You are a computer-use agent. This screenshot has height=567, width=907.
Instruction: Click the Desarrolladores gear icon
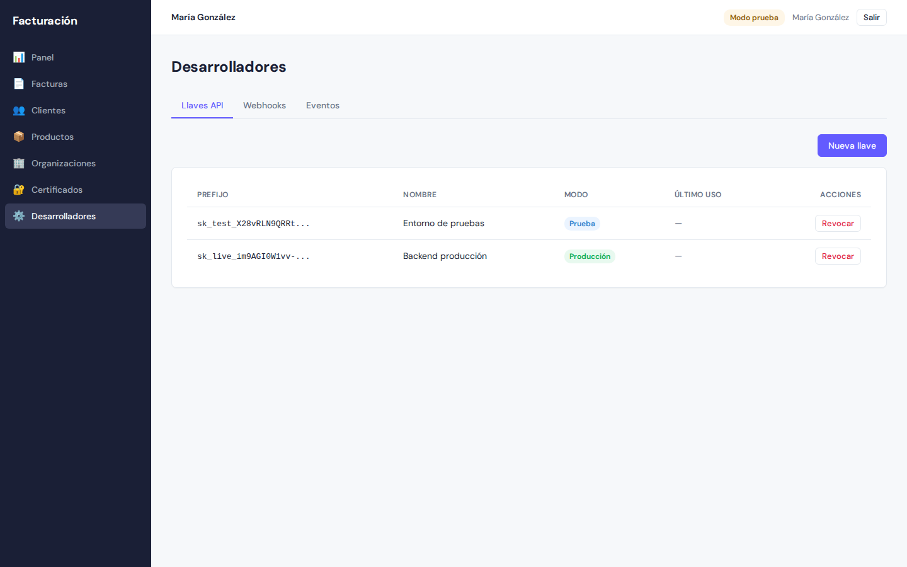19,215
